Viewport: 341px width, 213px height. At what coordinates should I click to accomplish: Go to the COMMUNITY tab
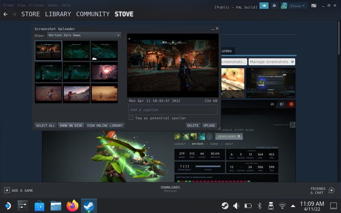93,14
